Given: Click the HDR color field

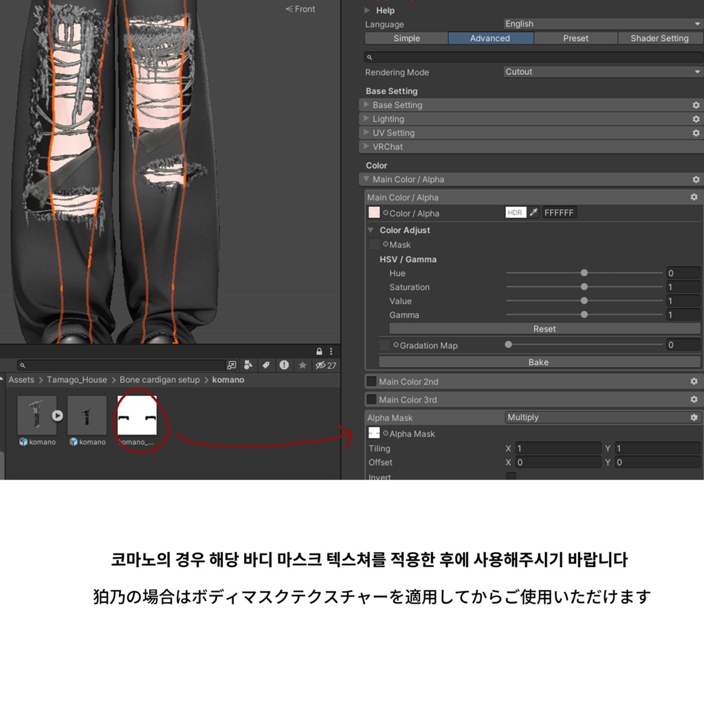Looking at the screenshot, I should pyautogui.click(x=516, y=212).
